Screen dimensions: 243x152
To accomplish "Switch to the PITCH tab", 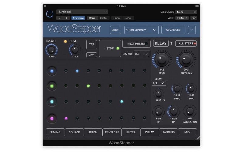I will [93, 132].
